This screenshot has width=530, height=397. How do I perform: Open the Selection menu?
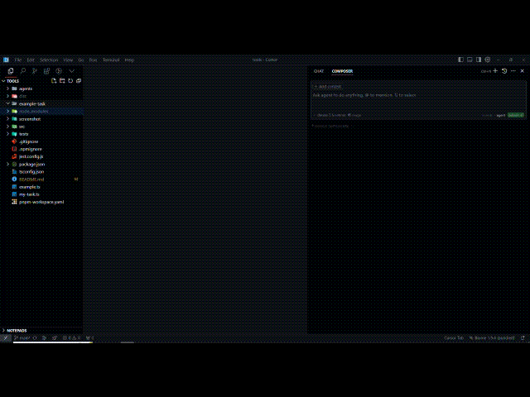click(49, 60)
